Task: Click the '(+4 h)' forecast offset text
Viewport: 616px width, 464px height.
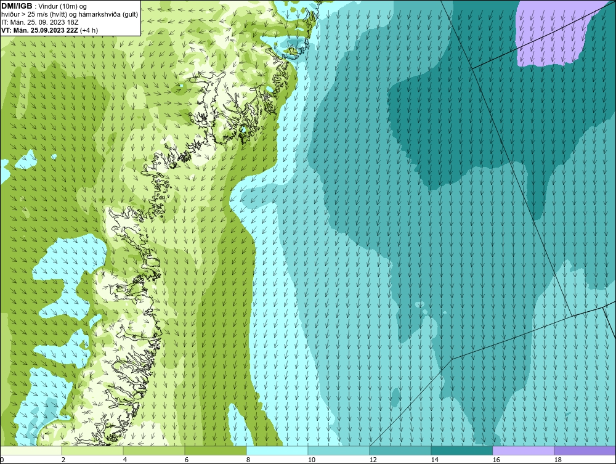Action: coord(89,30)
